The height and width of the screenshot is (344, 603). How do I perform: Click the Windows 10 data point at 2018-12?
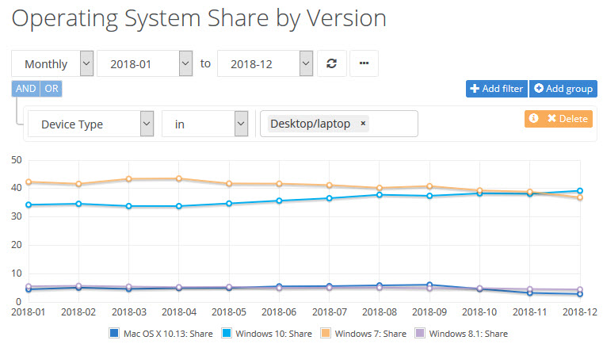[580, 191]
